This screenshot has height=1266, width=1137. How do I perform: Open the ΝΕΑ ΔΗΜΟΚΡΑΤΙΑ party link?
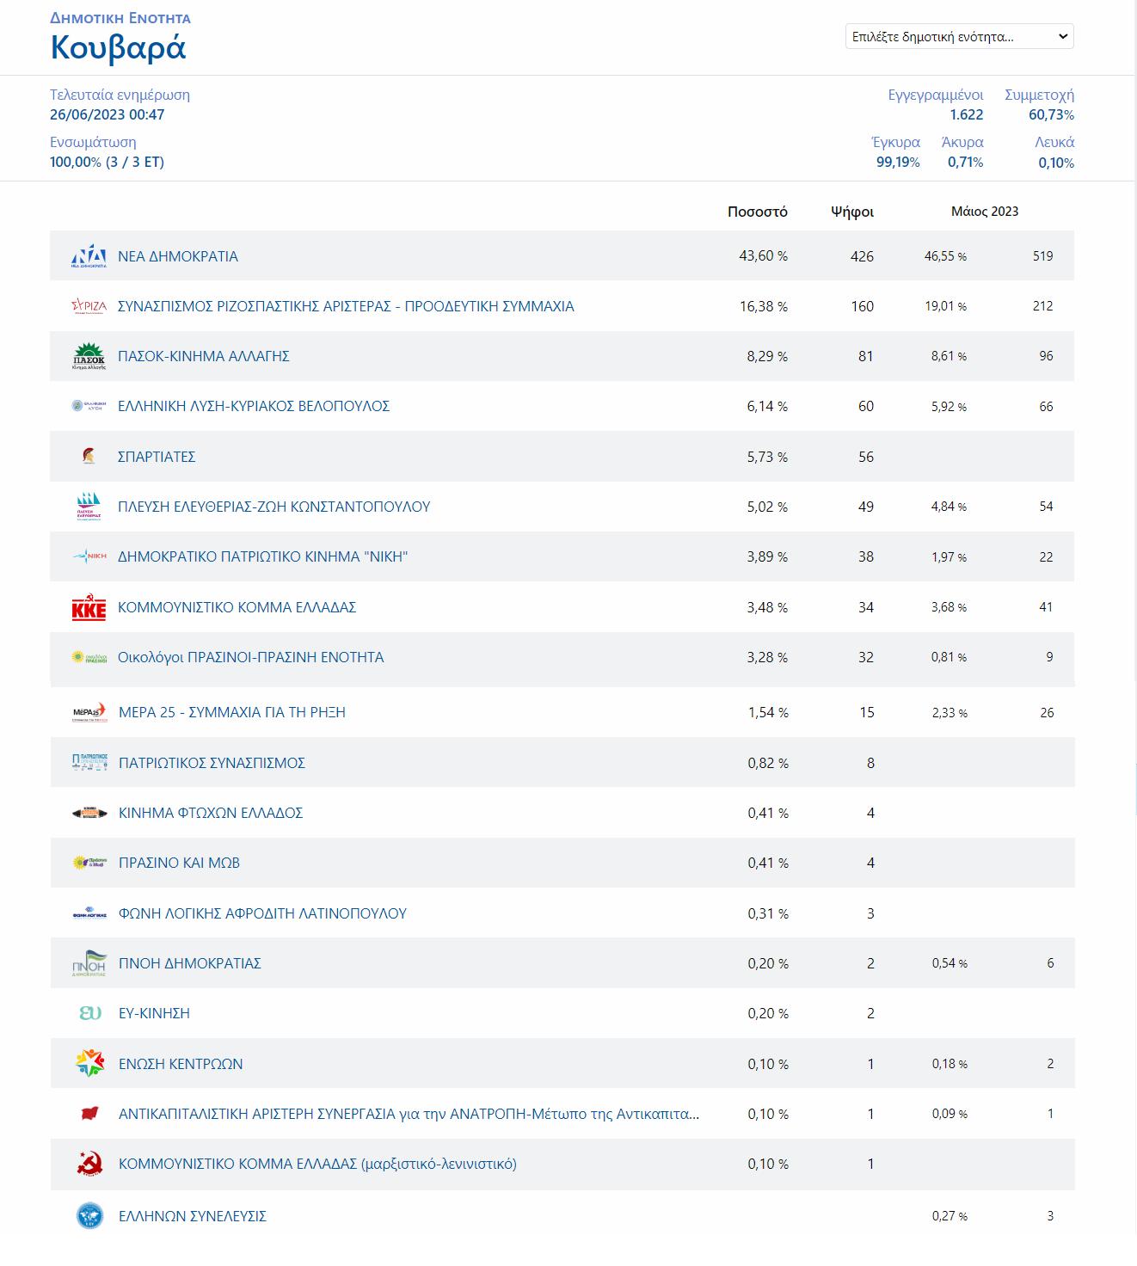(x=178, y=256)
